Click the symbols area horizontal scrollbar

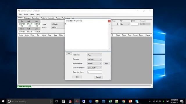[87, 50]
